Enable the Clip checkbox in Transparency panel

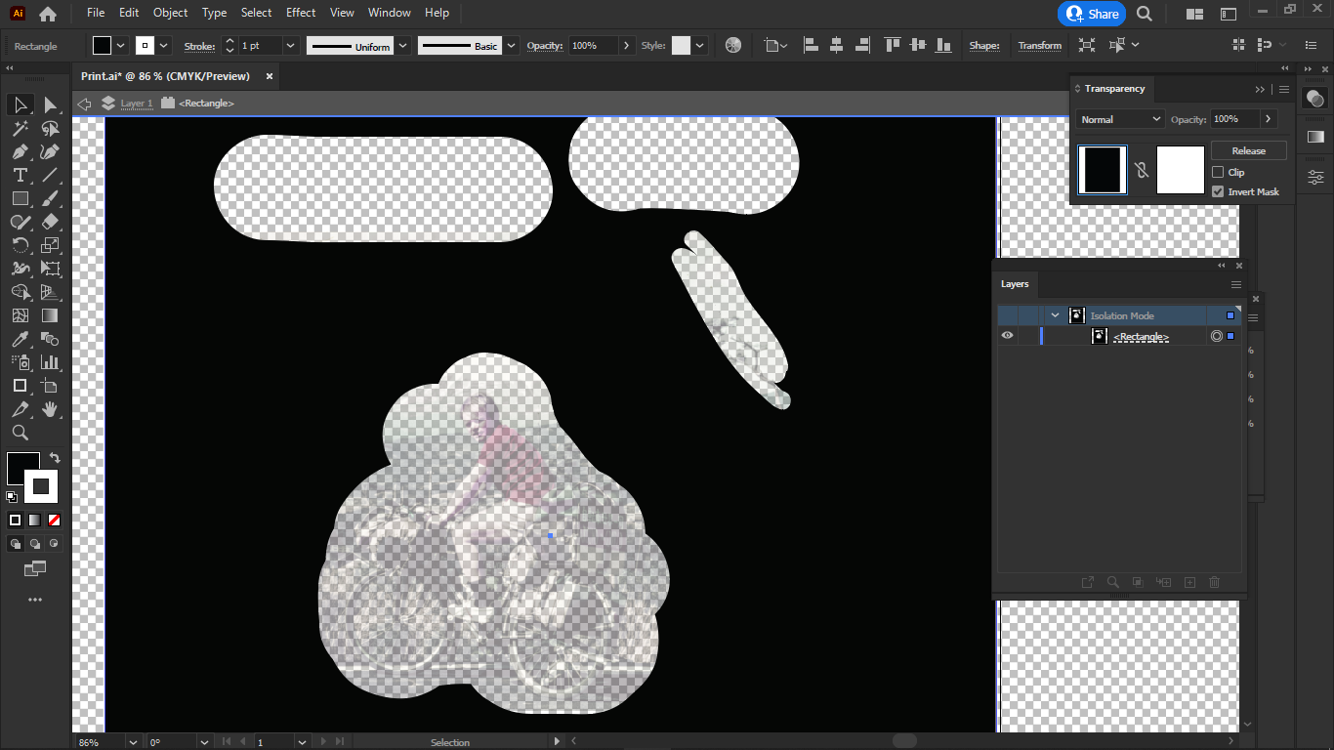coord(1218,171)
